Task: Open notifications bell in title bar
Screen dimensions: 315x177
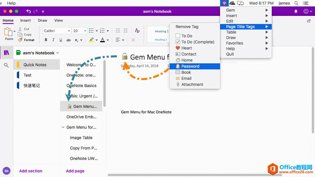Action: [296, 11]
